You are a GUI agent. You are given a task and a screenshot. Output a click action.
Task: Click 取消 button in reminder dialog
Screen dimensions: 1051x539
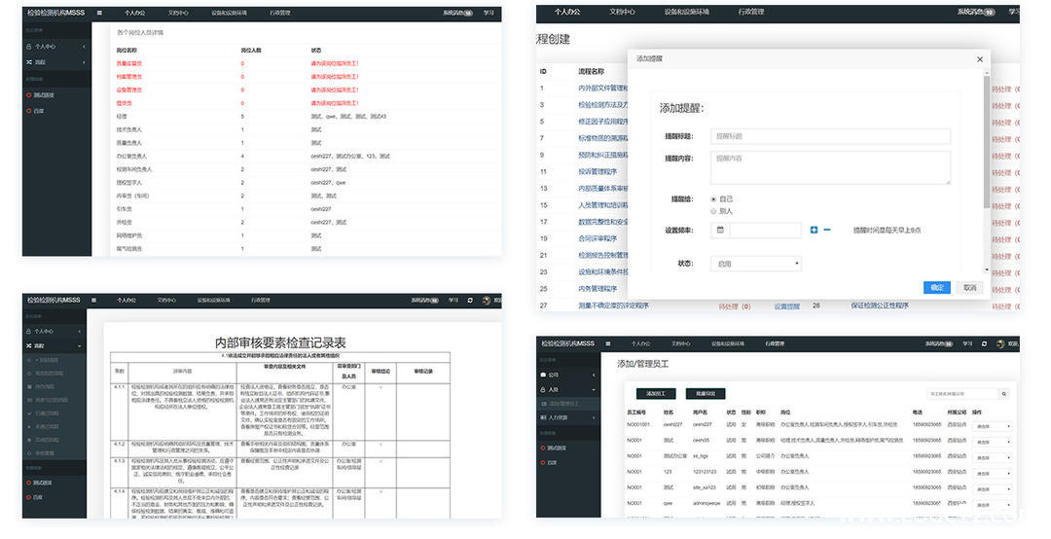970,288
